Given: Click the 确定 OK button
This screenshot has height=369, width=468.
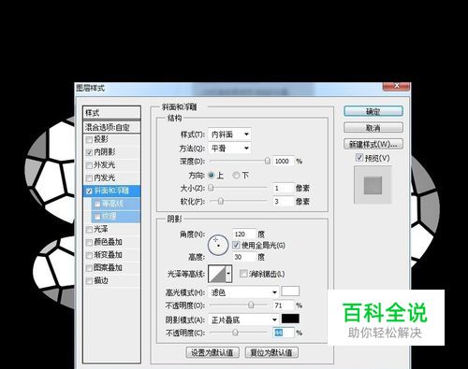Looking at the screenshot, I should (373, 111).
